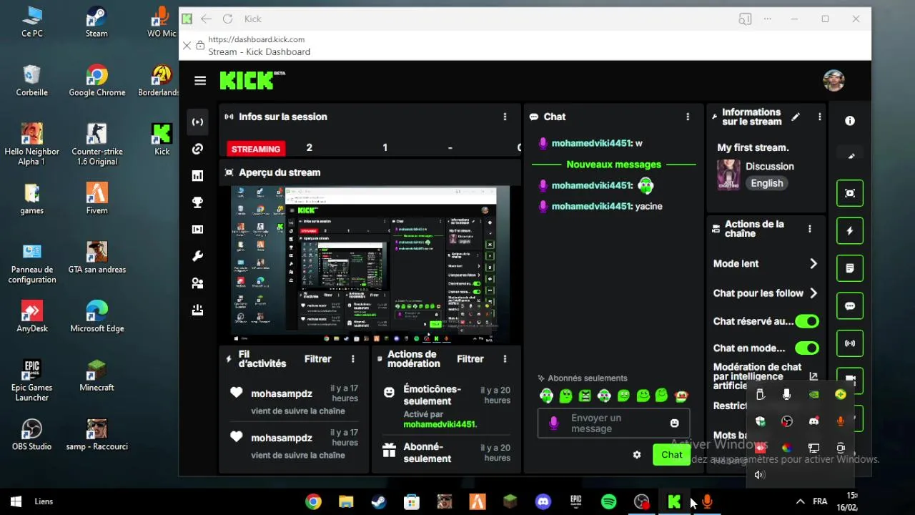Screen dimensions: 915x515
Task: Show hidden system tray icons chevron
Action: click(800, 501)
